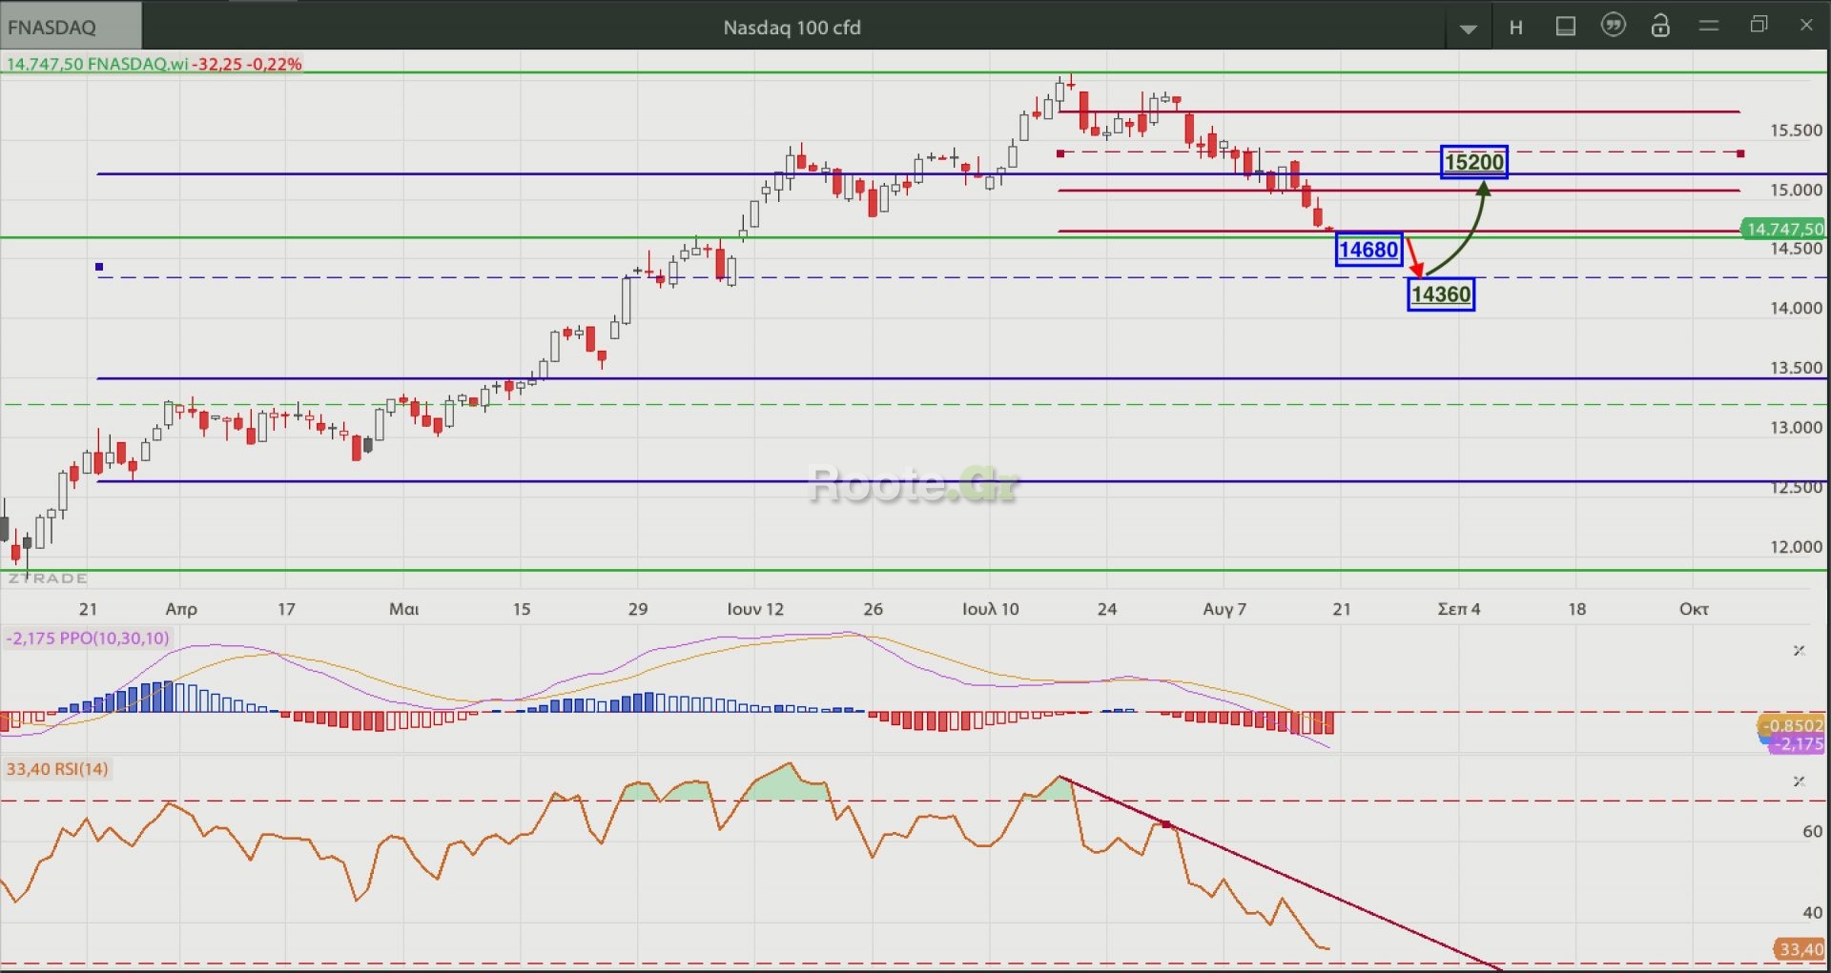Image resolution: width=1831 pixels, height=973 pixels.
Task: Click the Nasdaq 100 cfd chart title
Action: coord(792,28)
